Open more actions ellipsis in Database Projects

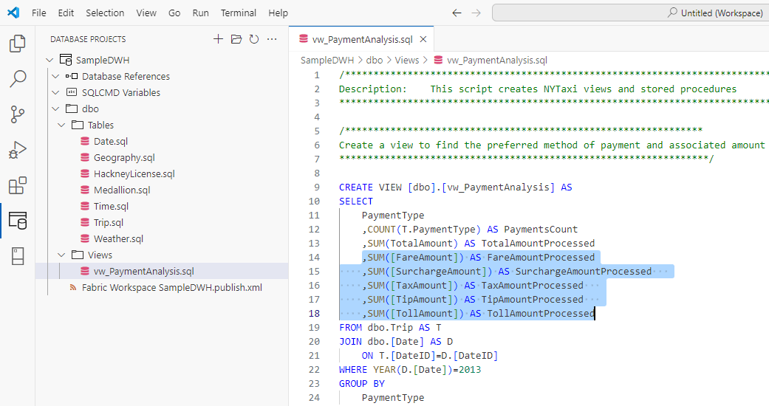pyautogui.click(x=272, y=39)
